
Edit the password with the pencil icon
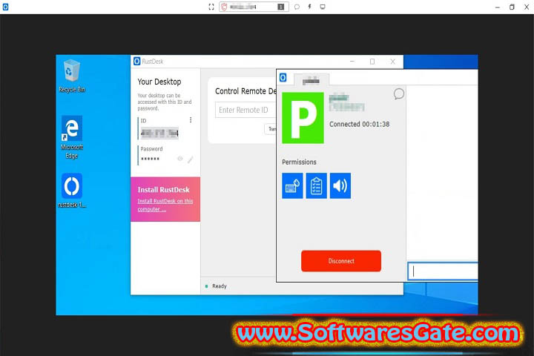(x=191, y=159)
